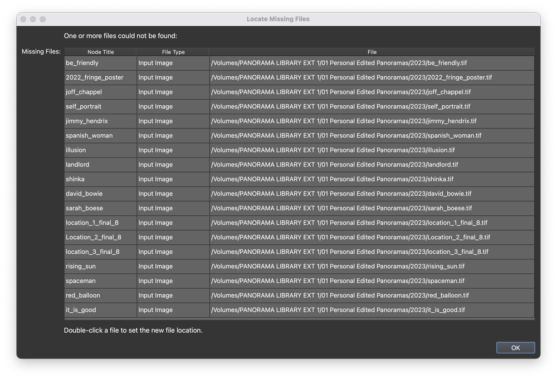Click the 2022_fringe_poster.tif file path
This screenshot has height=379, width=557.
coord(372,77)
